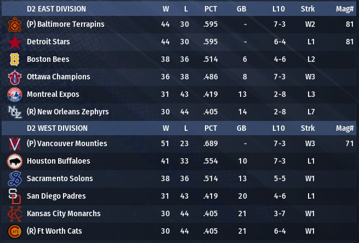Sort East Division by PCT column

point(210,9)
